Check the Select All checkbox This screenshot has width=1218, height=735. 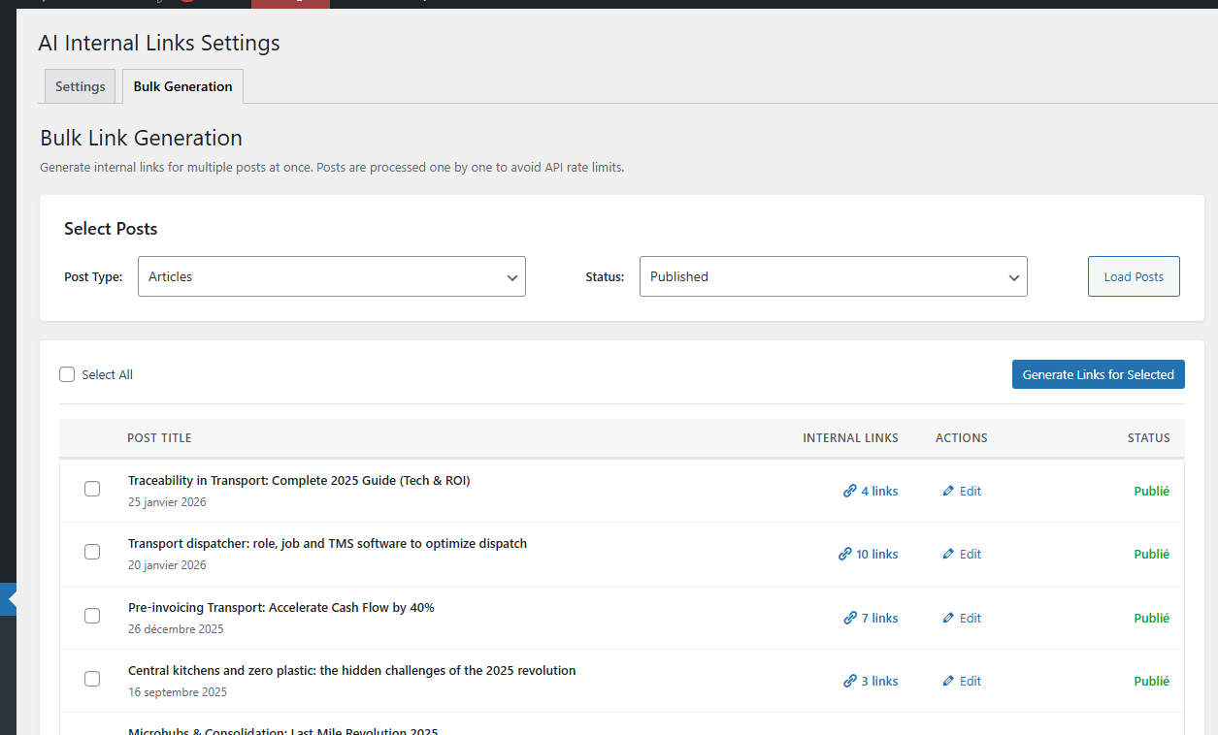tap(67, 375)
